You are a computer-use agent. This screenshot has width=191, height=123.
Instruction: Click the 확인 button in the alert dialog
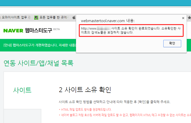click(x=172, y=43)
